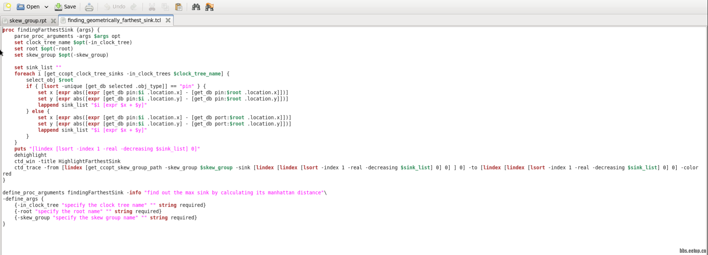Expand the Open recent files dropdown arrow

[x=46, y=7]
